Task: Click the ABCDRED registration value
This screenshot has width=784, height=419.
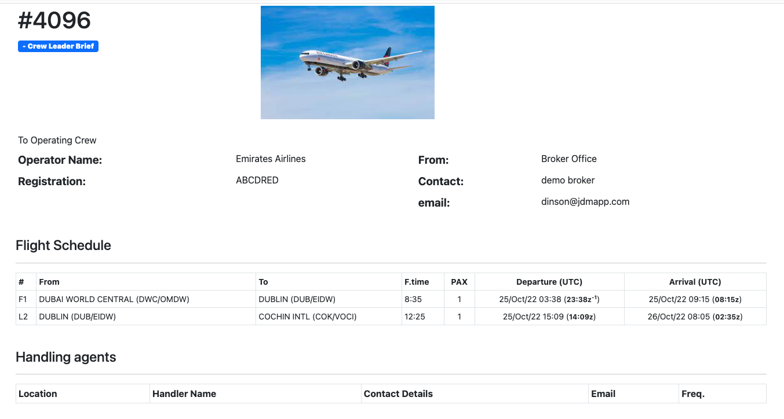Action: pyautogui.click(x=257, y=181)
